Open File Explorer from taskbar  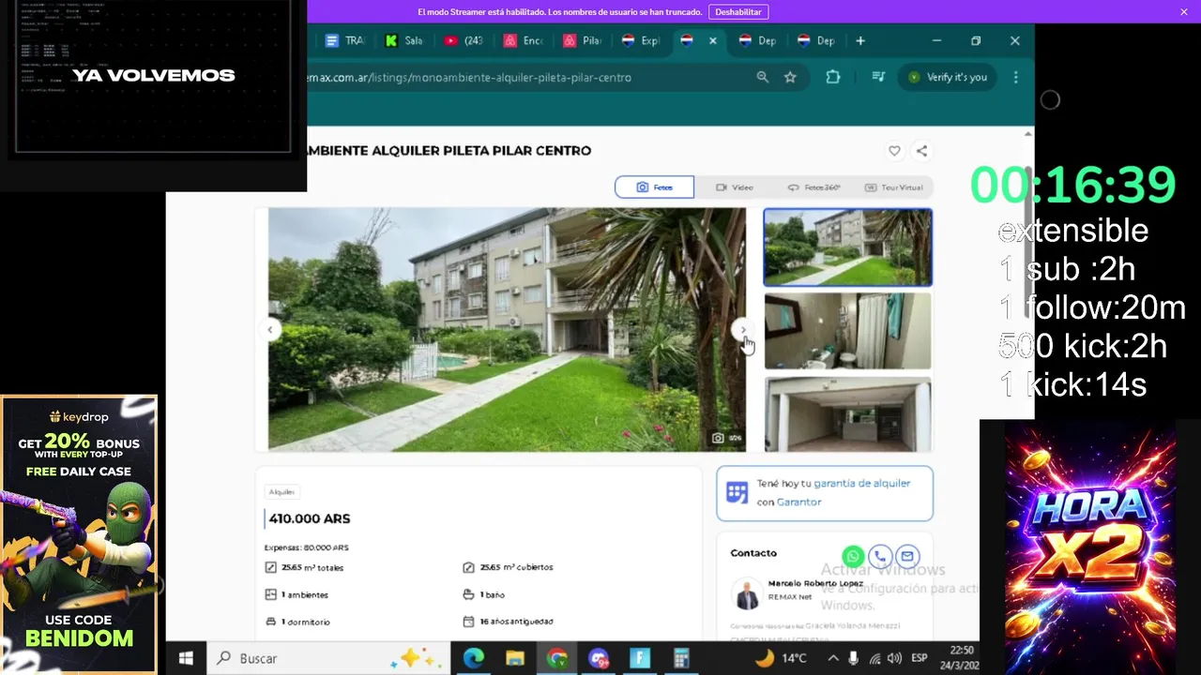(515, 658)
